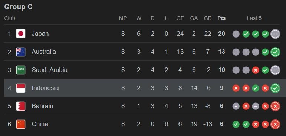Click the Australia flag icon
Viewport: 286px width, 136px height.
tap(21, 52)
